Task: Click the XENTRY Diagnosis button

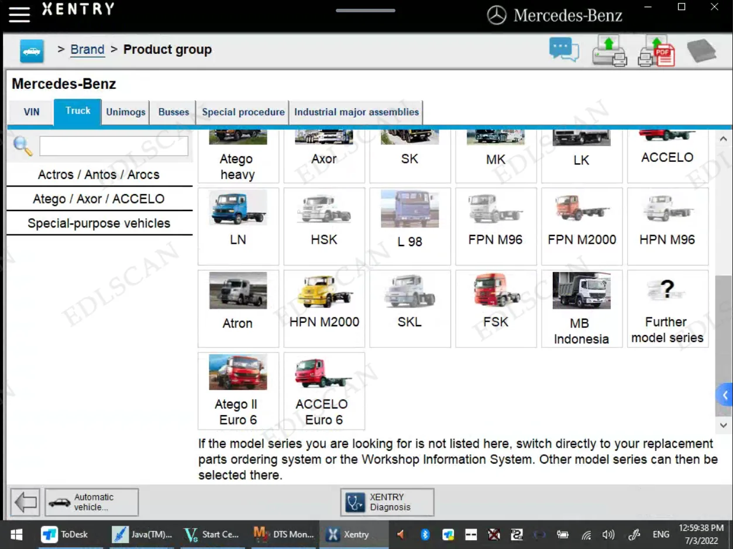Action: point(387,502)
